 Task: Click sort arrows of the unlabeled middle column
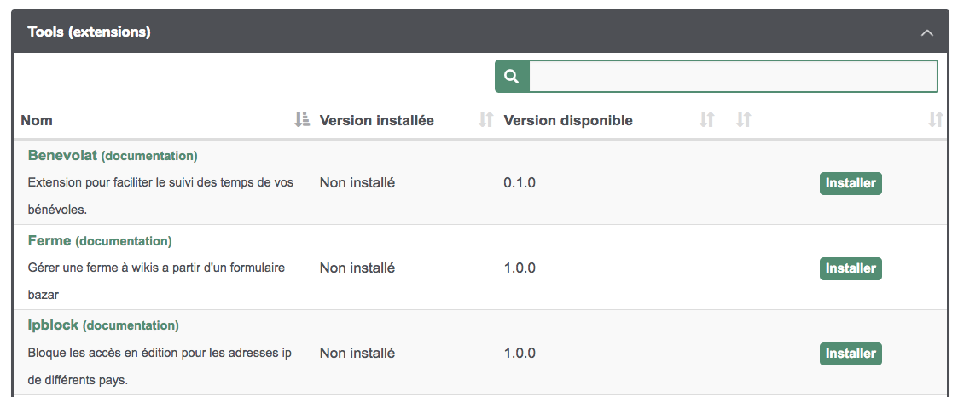tap(743, 120)
